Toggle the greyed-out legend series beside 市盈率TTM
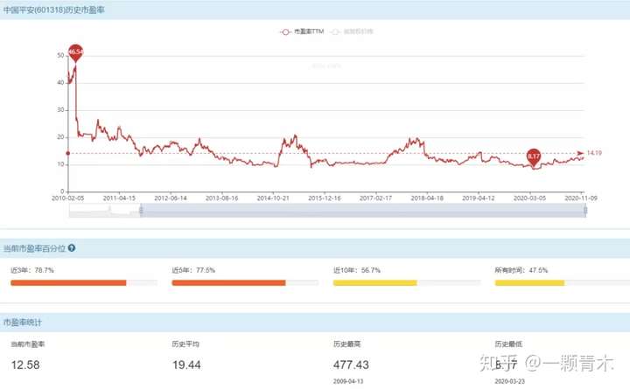The width and height of the screenshot is (630, 389). pyautogui.click(x=352, y=31)
